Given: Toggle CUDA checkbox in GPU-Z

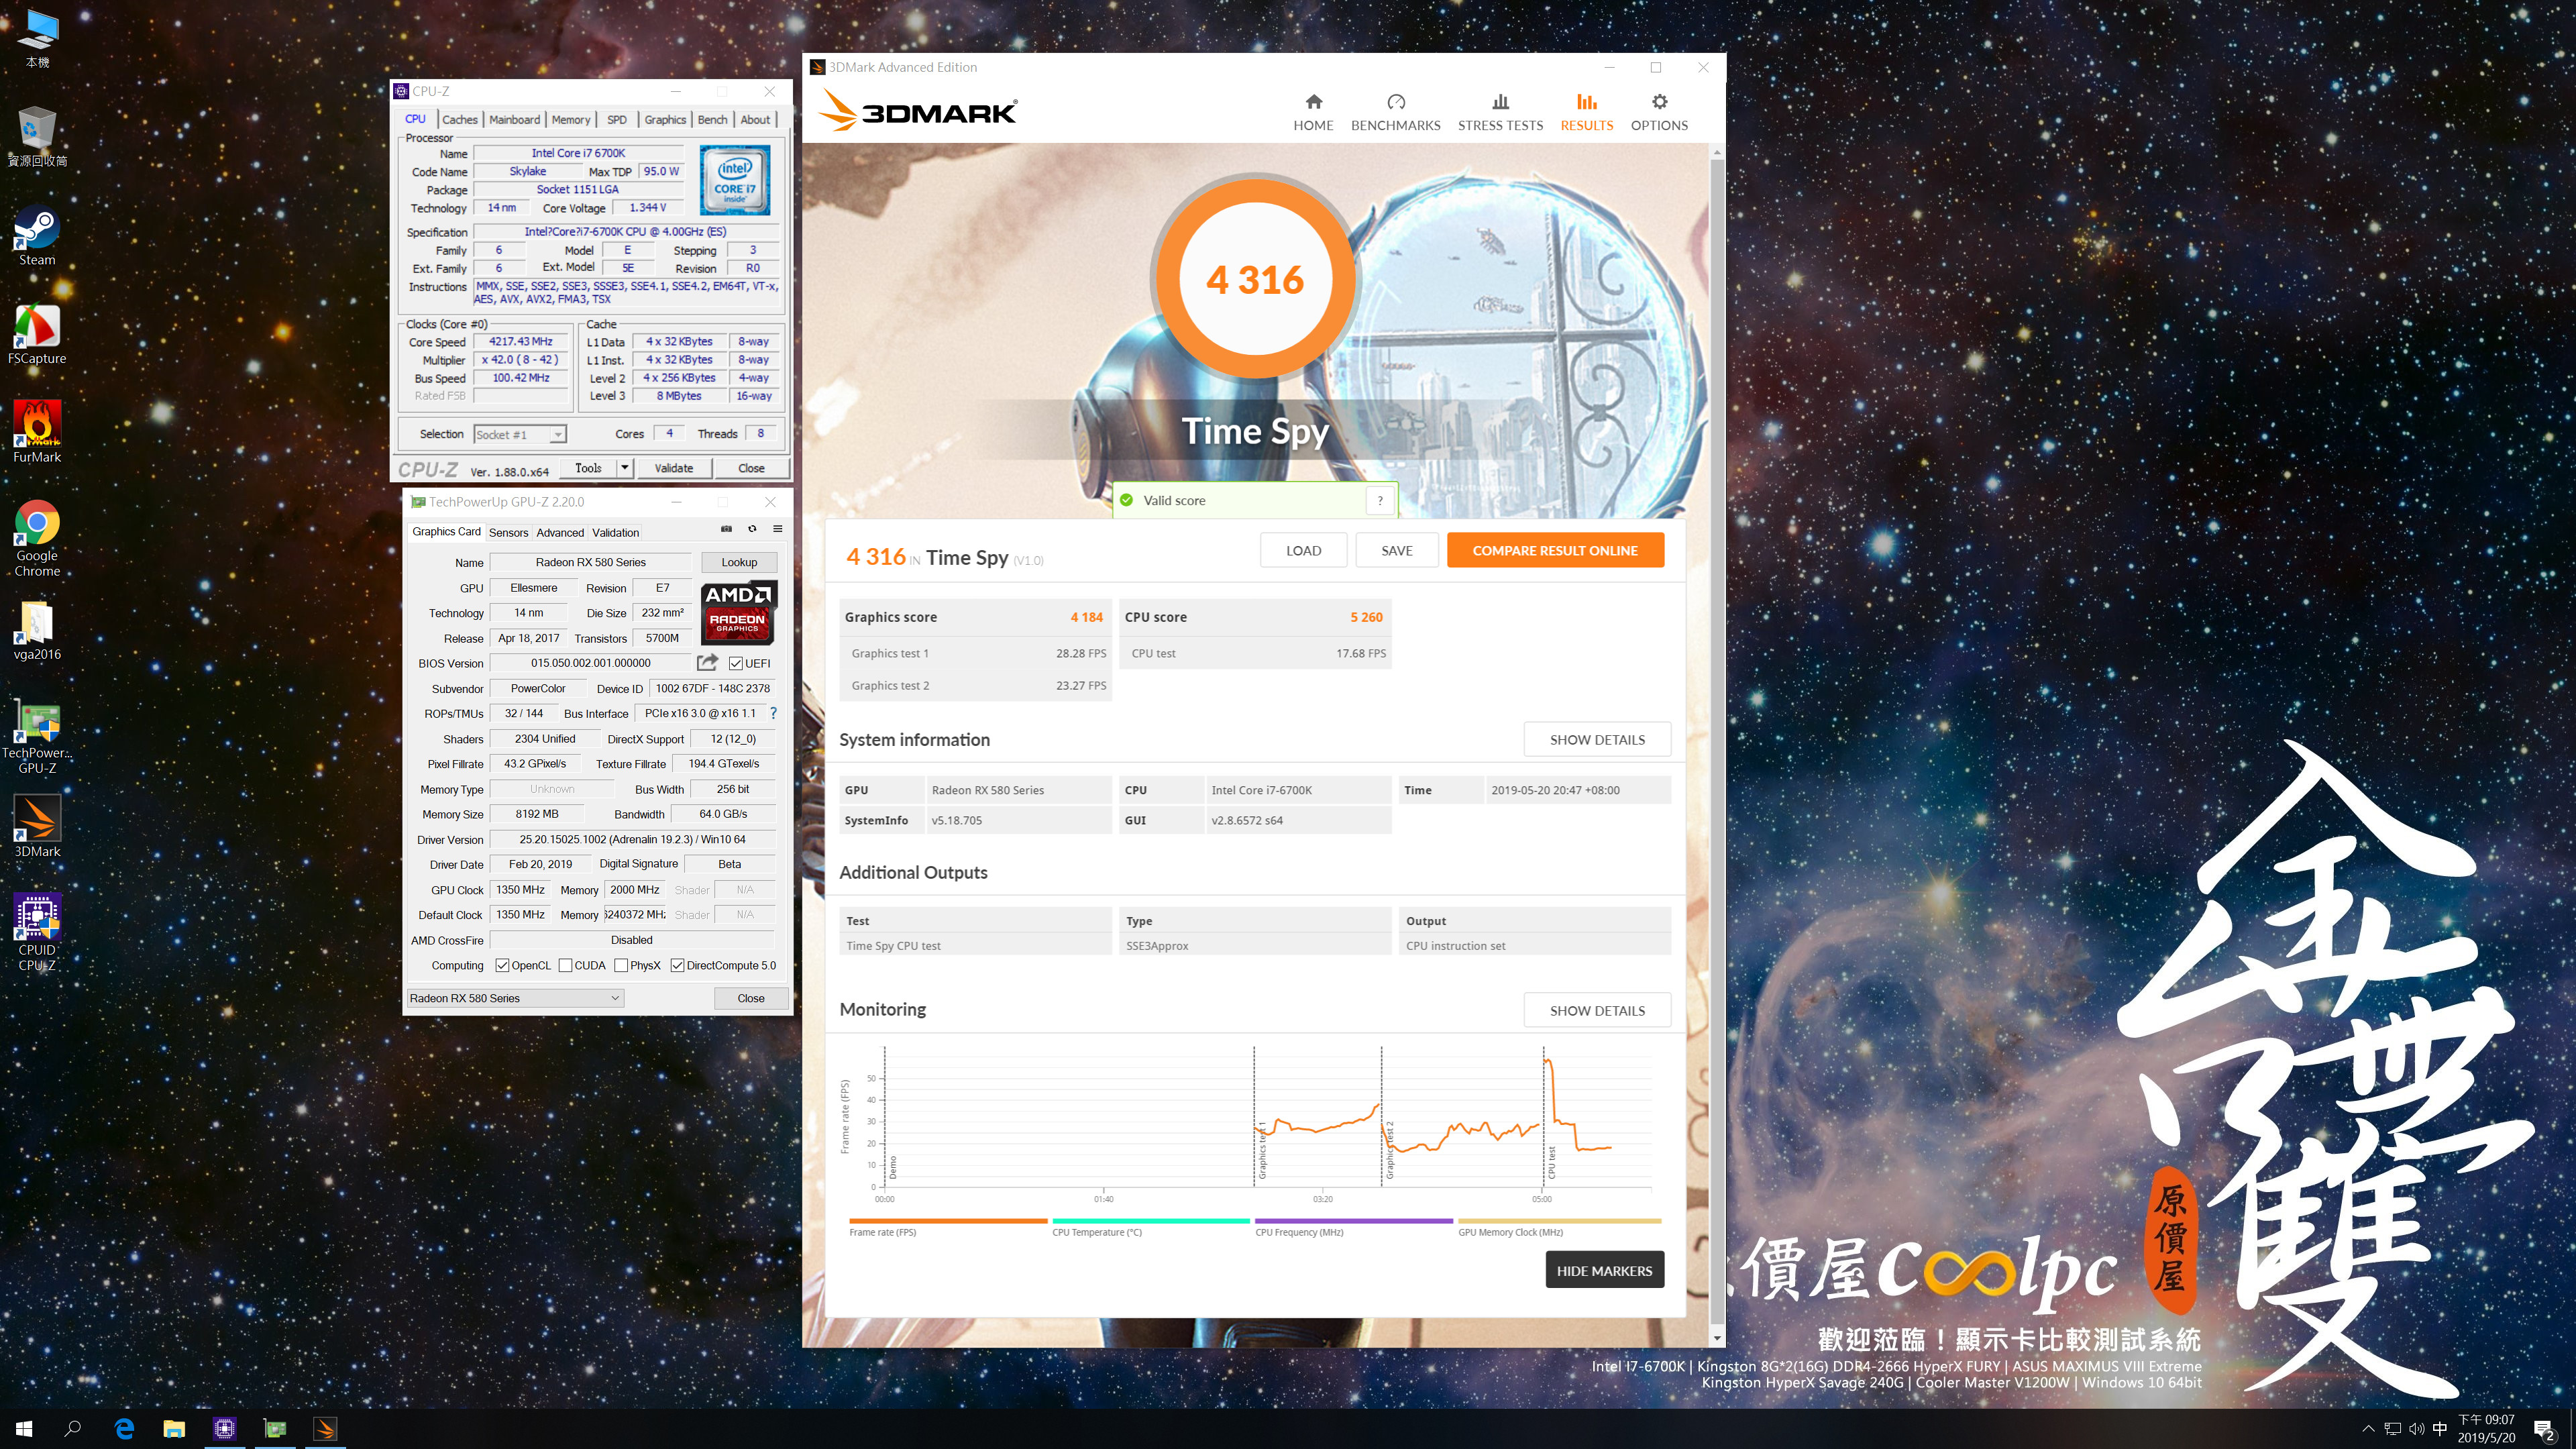Looking at the screenshot, I should 565,965.
